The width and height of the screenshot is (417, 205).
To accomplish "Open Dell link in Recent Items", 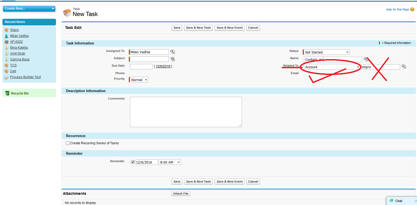I will 13,71.
